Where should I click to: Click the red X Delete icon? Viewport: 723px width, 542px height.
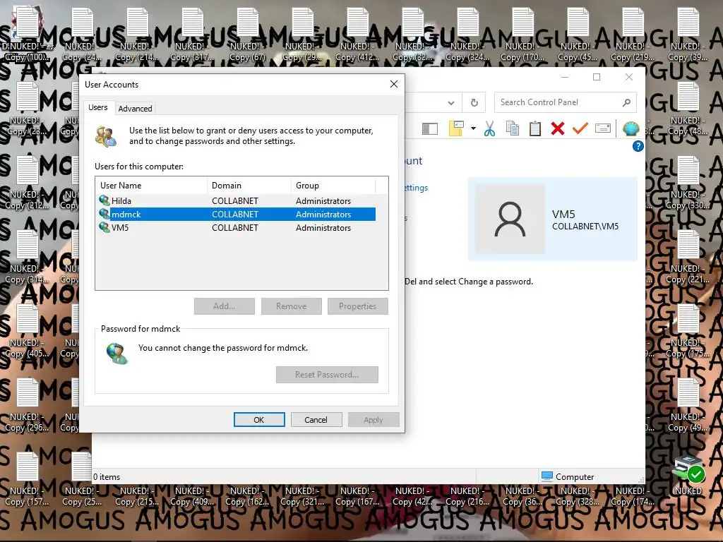[x=558, y=128]
